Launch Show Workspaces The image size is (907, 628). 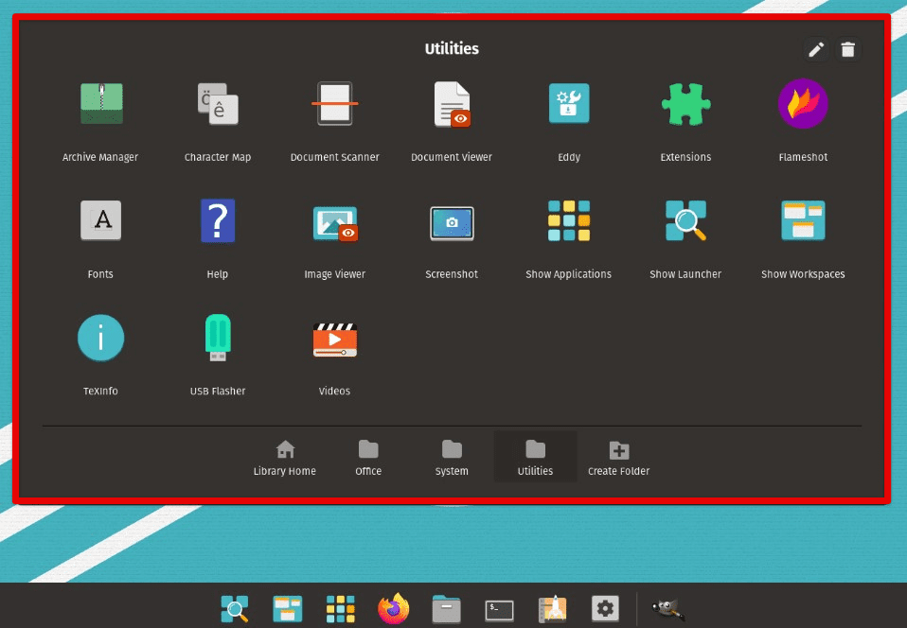point(803,220)
